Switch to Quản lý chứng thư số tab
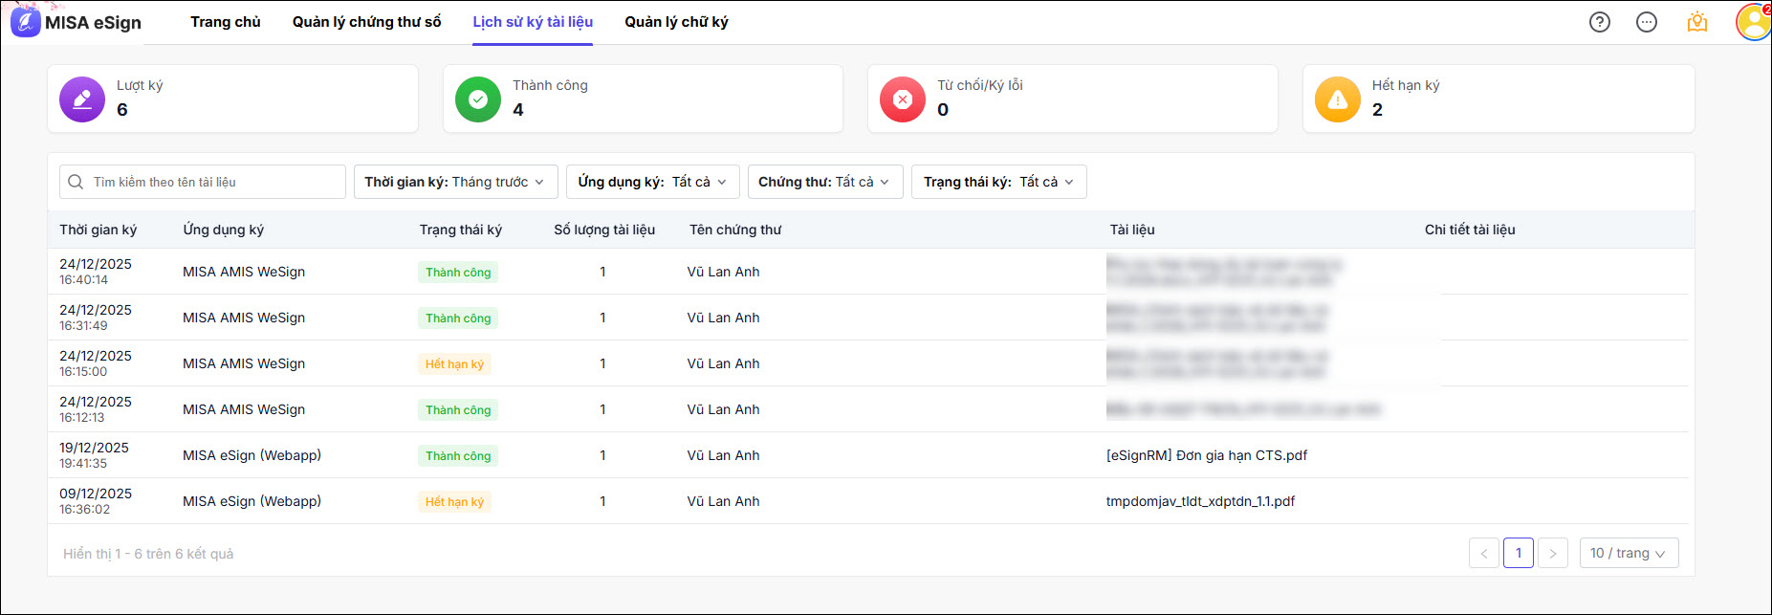Image resolution: width=1772 pixels, height=615 pixels. [x=366, y=22]
